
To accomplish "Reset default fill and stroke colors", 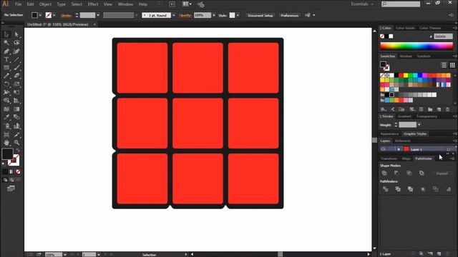I will click(4, 163).
